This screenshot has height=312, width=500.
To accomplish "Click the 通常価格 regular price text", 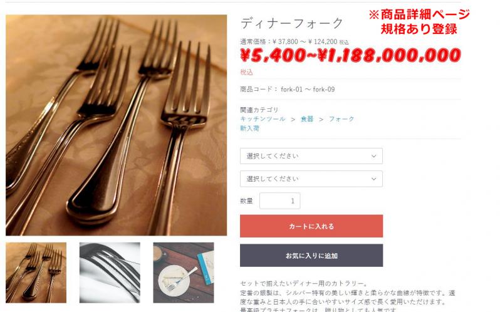I will click(294, 42).
